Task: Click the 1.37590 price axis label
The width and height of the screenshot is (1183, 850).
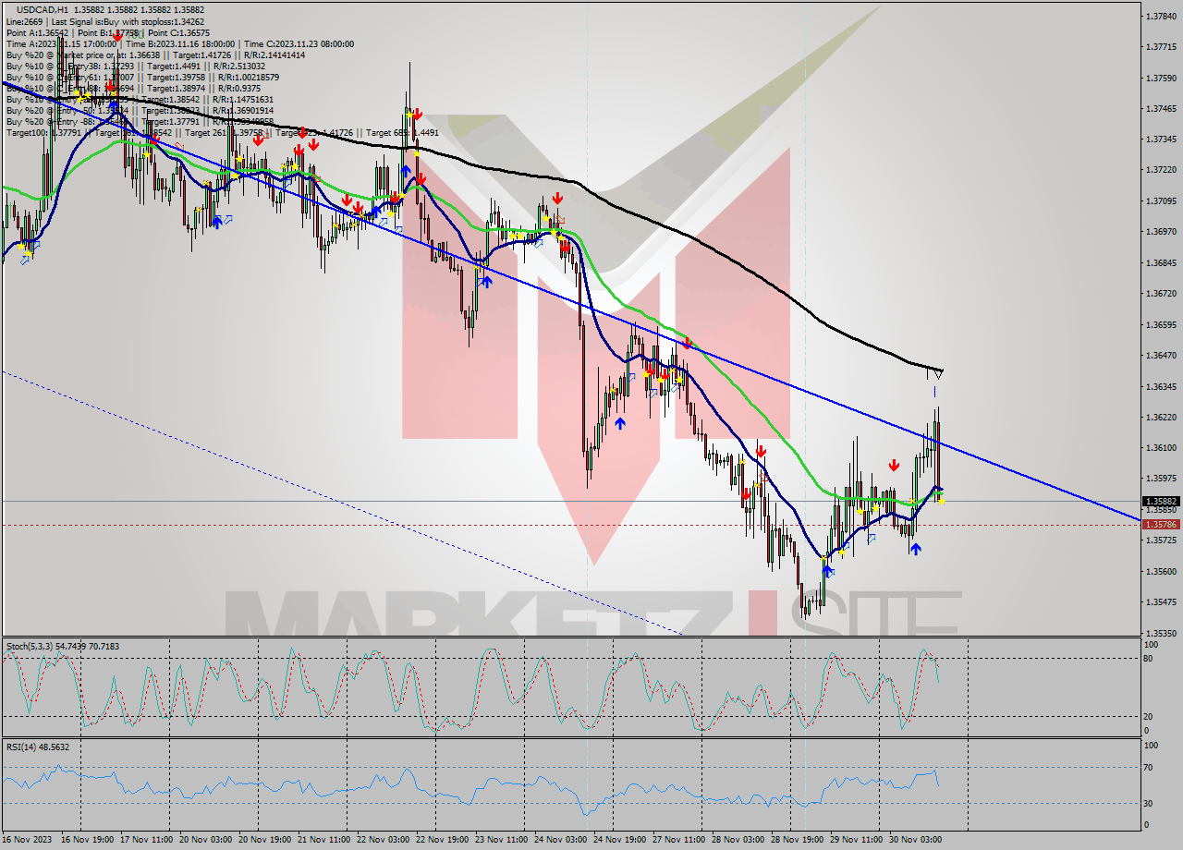Action: [1162, 78]
